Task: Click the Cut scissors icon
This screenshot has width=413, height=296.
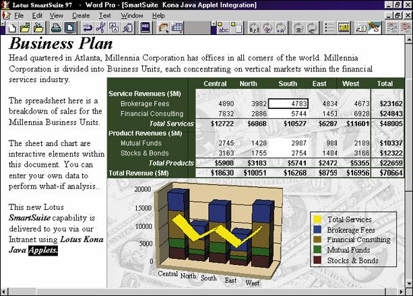Action: (x=100, y=28)
